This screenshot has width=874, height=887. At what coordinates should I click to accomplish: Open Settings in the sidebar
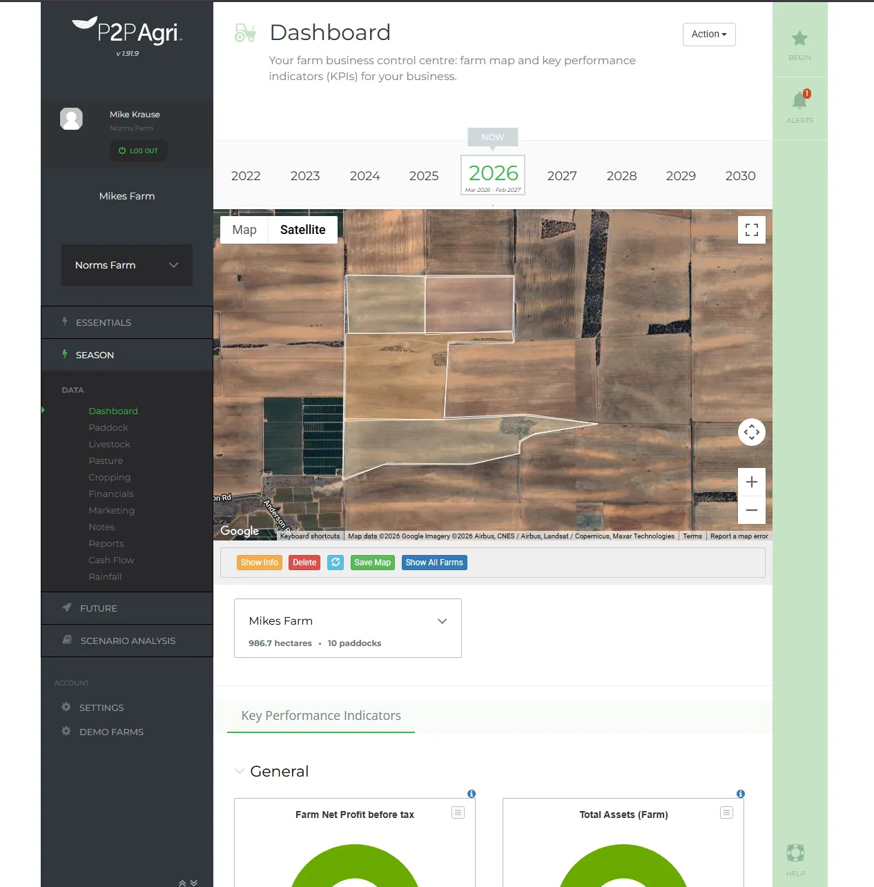click(x=101, y=708)
